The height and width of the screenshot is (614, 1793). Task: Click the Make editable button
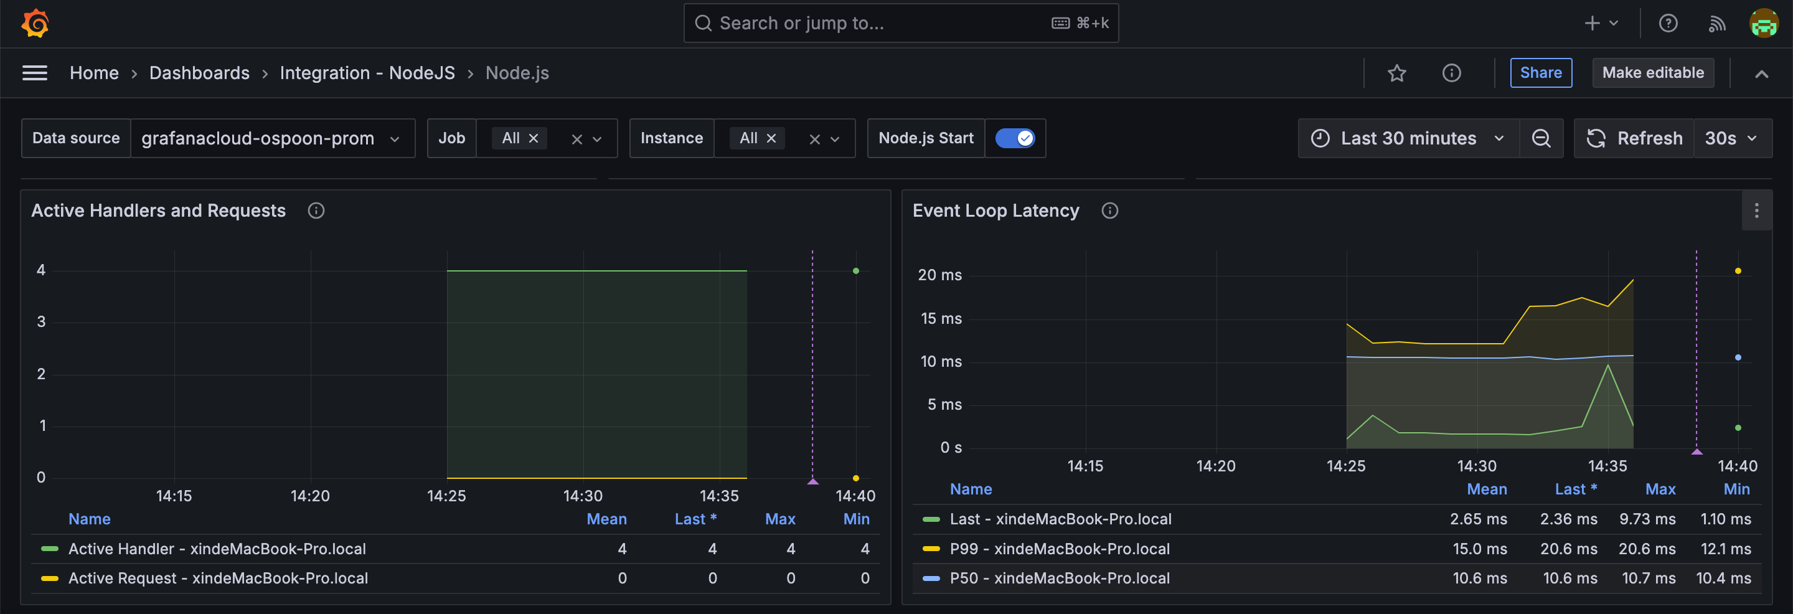(x=1652, y=72)
